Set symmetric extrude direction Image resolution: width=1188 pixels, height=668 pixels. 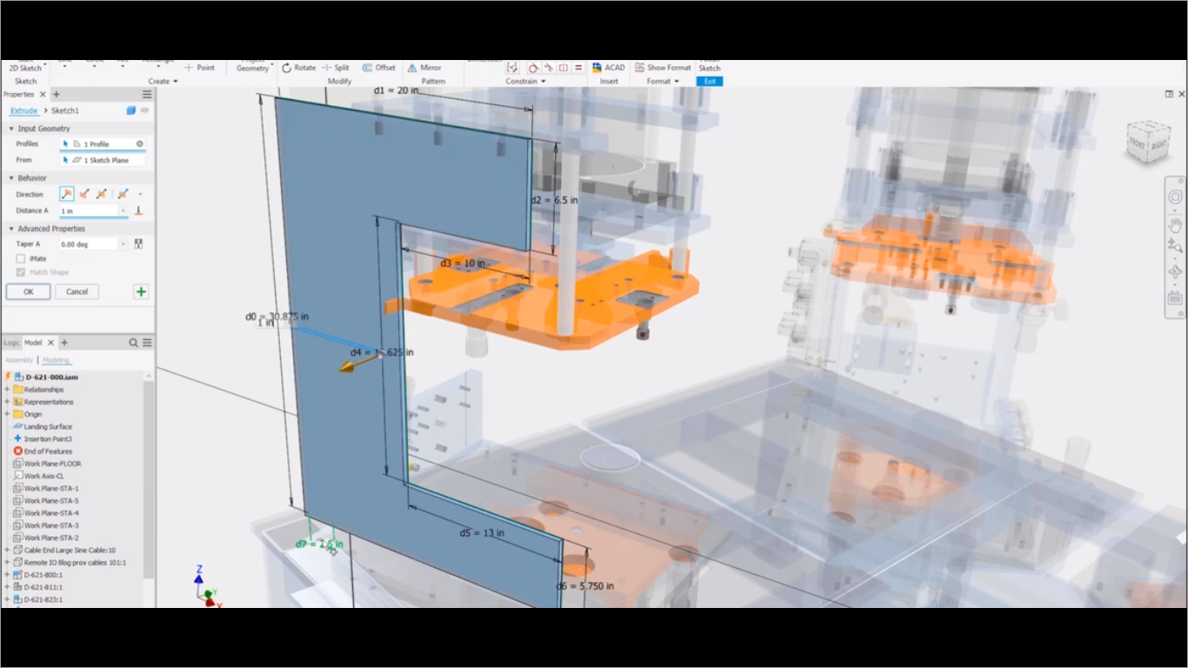[x=102, y=194]
